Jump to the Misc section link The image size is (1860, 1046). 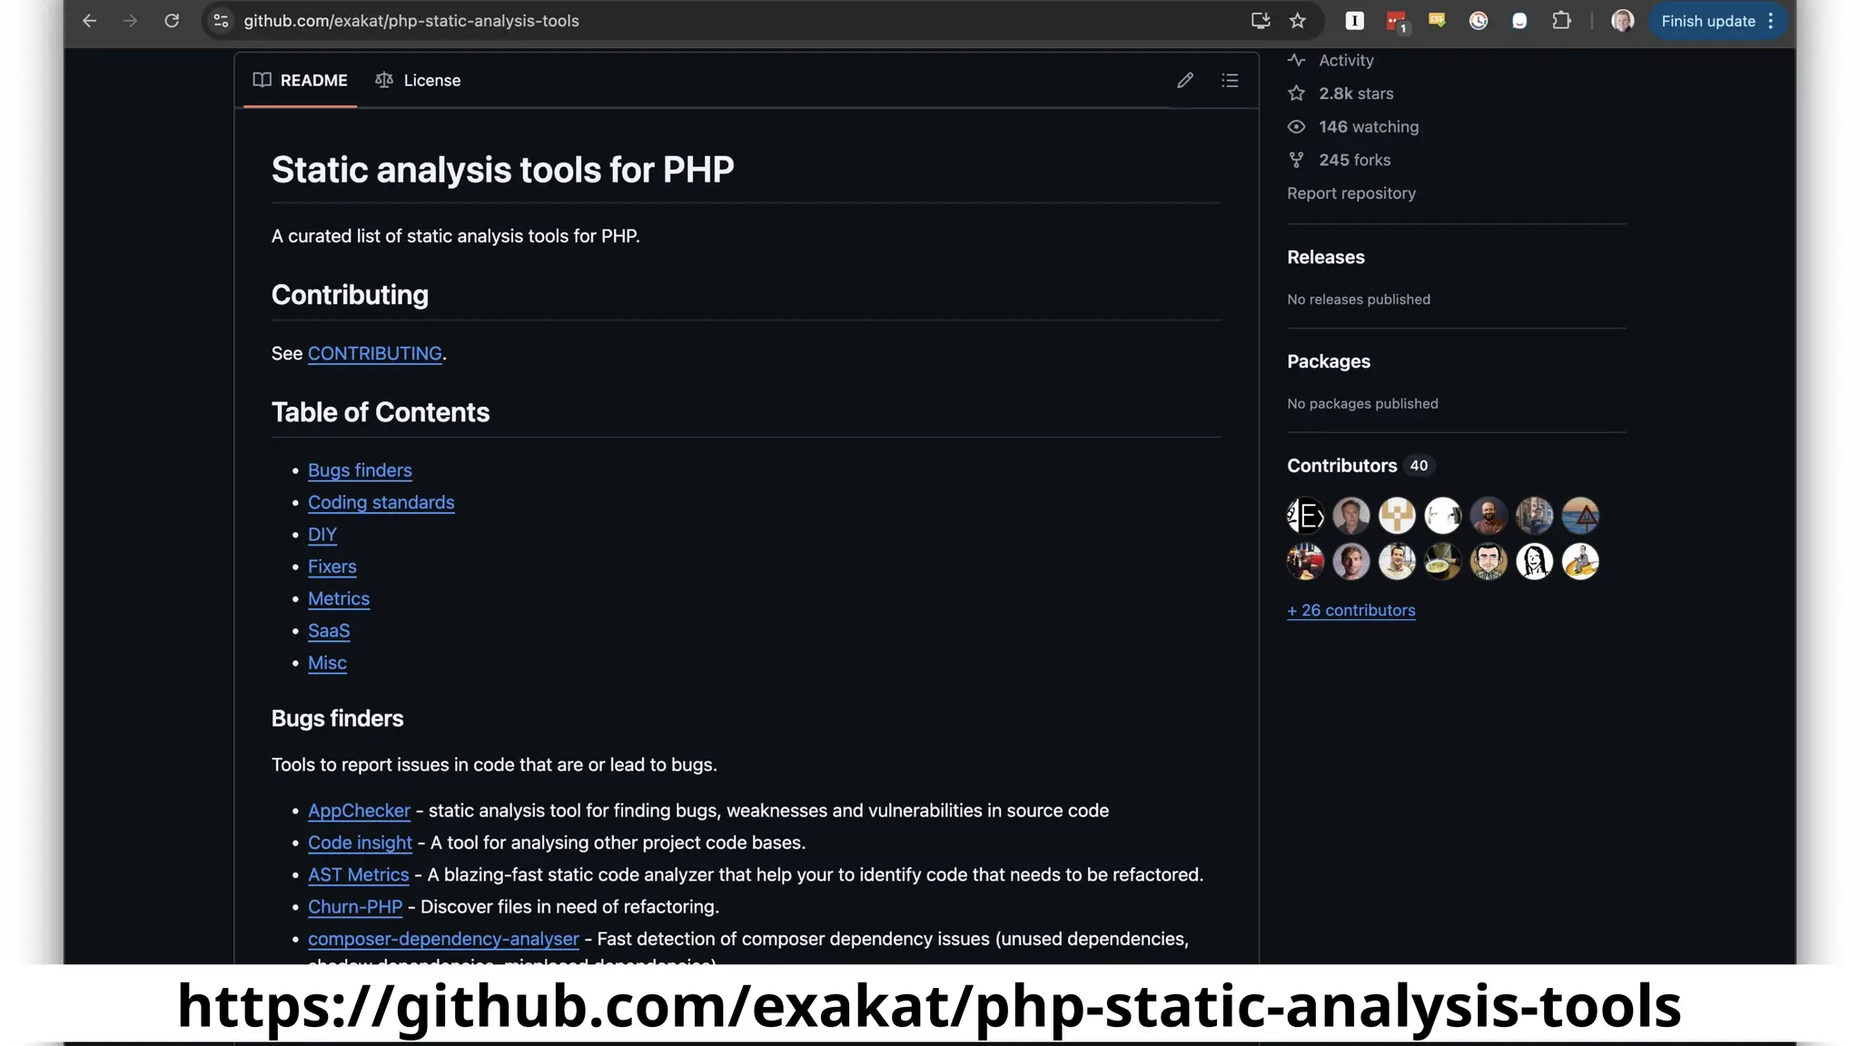pos(327,663)
